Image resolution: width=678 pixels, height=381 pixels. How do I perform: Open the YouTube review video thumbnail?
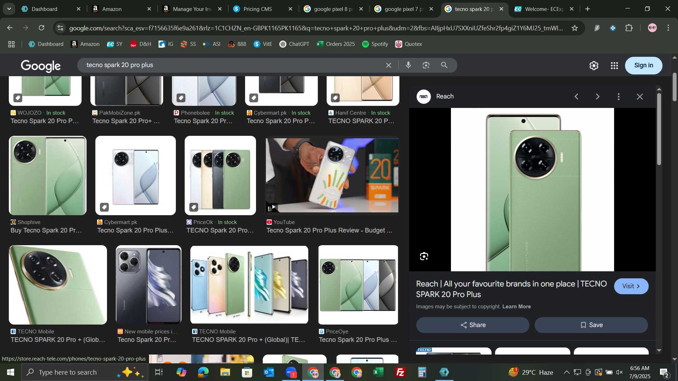coord(332,175)
